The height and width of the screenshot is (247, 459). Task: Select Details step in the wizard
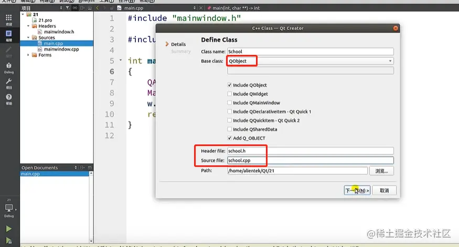click(x=178, y=44)
